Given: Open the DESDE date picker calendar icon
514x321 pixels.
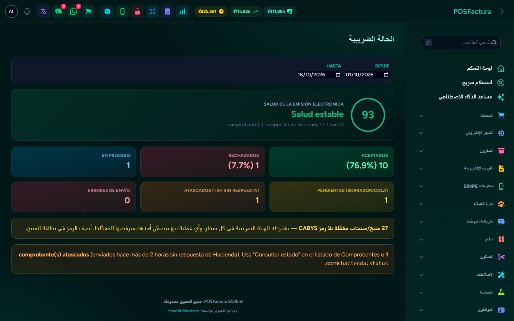Looking at the screenshot, I should pyautogui.click(x=386, y=75).
